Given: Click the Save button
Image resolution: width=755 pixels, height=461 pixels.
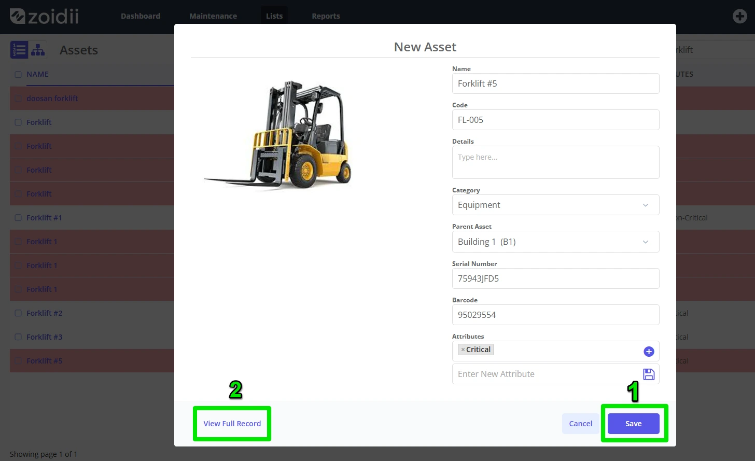Looking at the screenshot, I should pyautogui.click(x=634, y=424).
